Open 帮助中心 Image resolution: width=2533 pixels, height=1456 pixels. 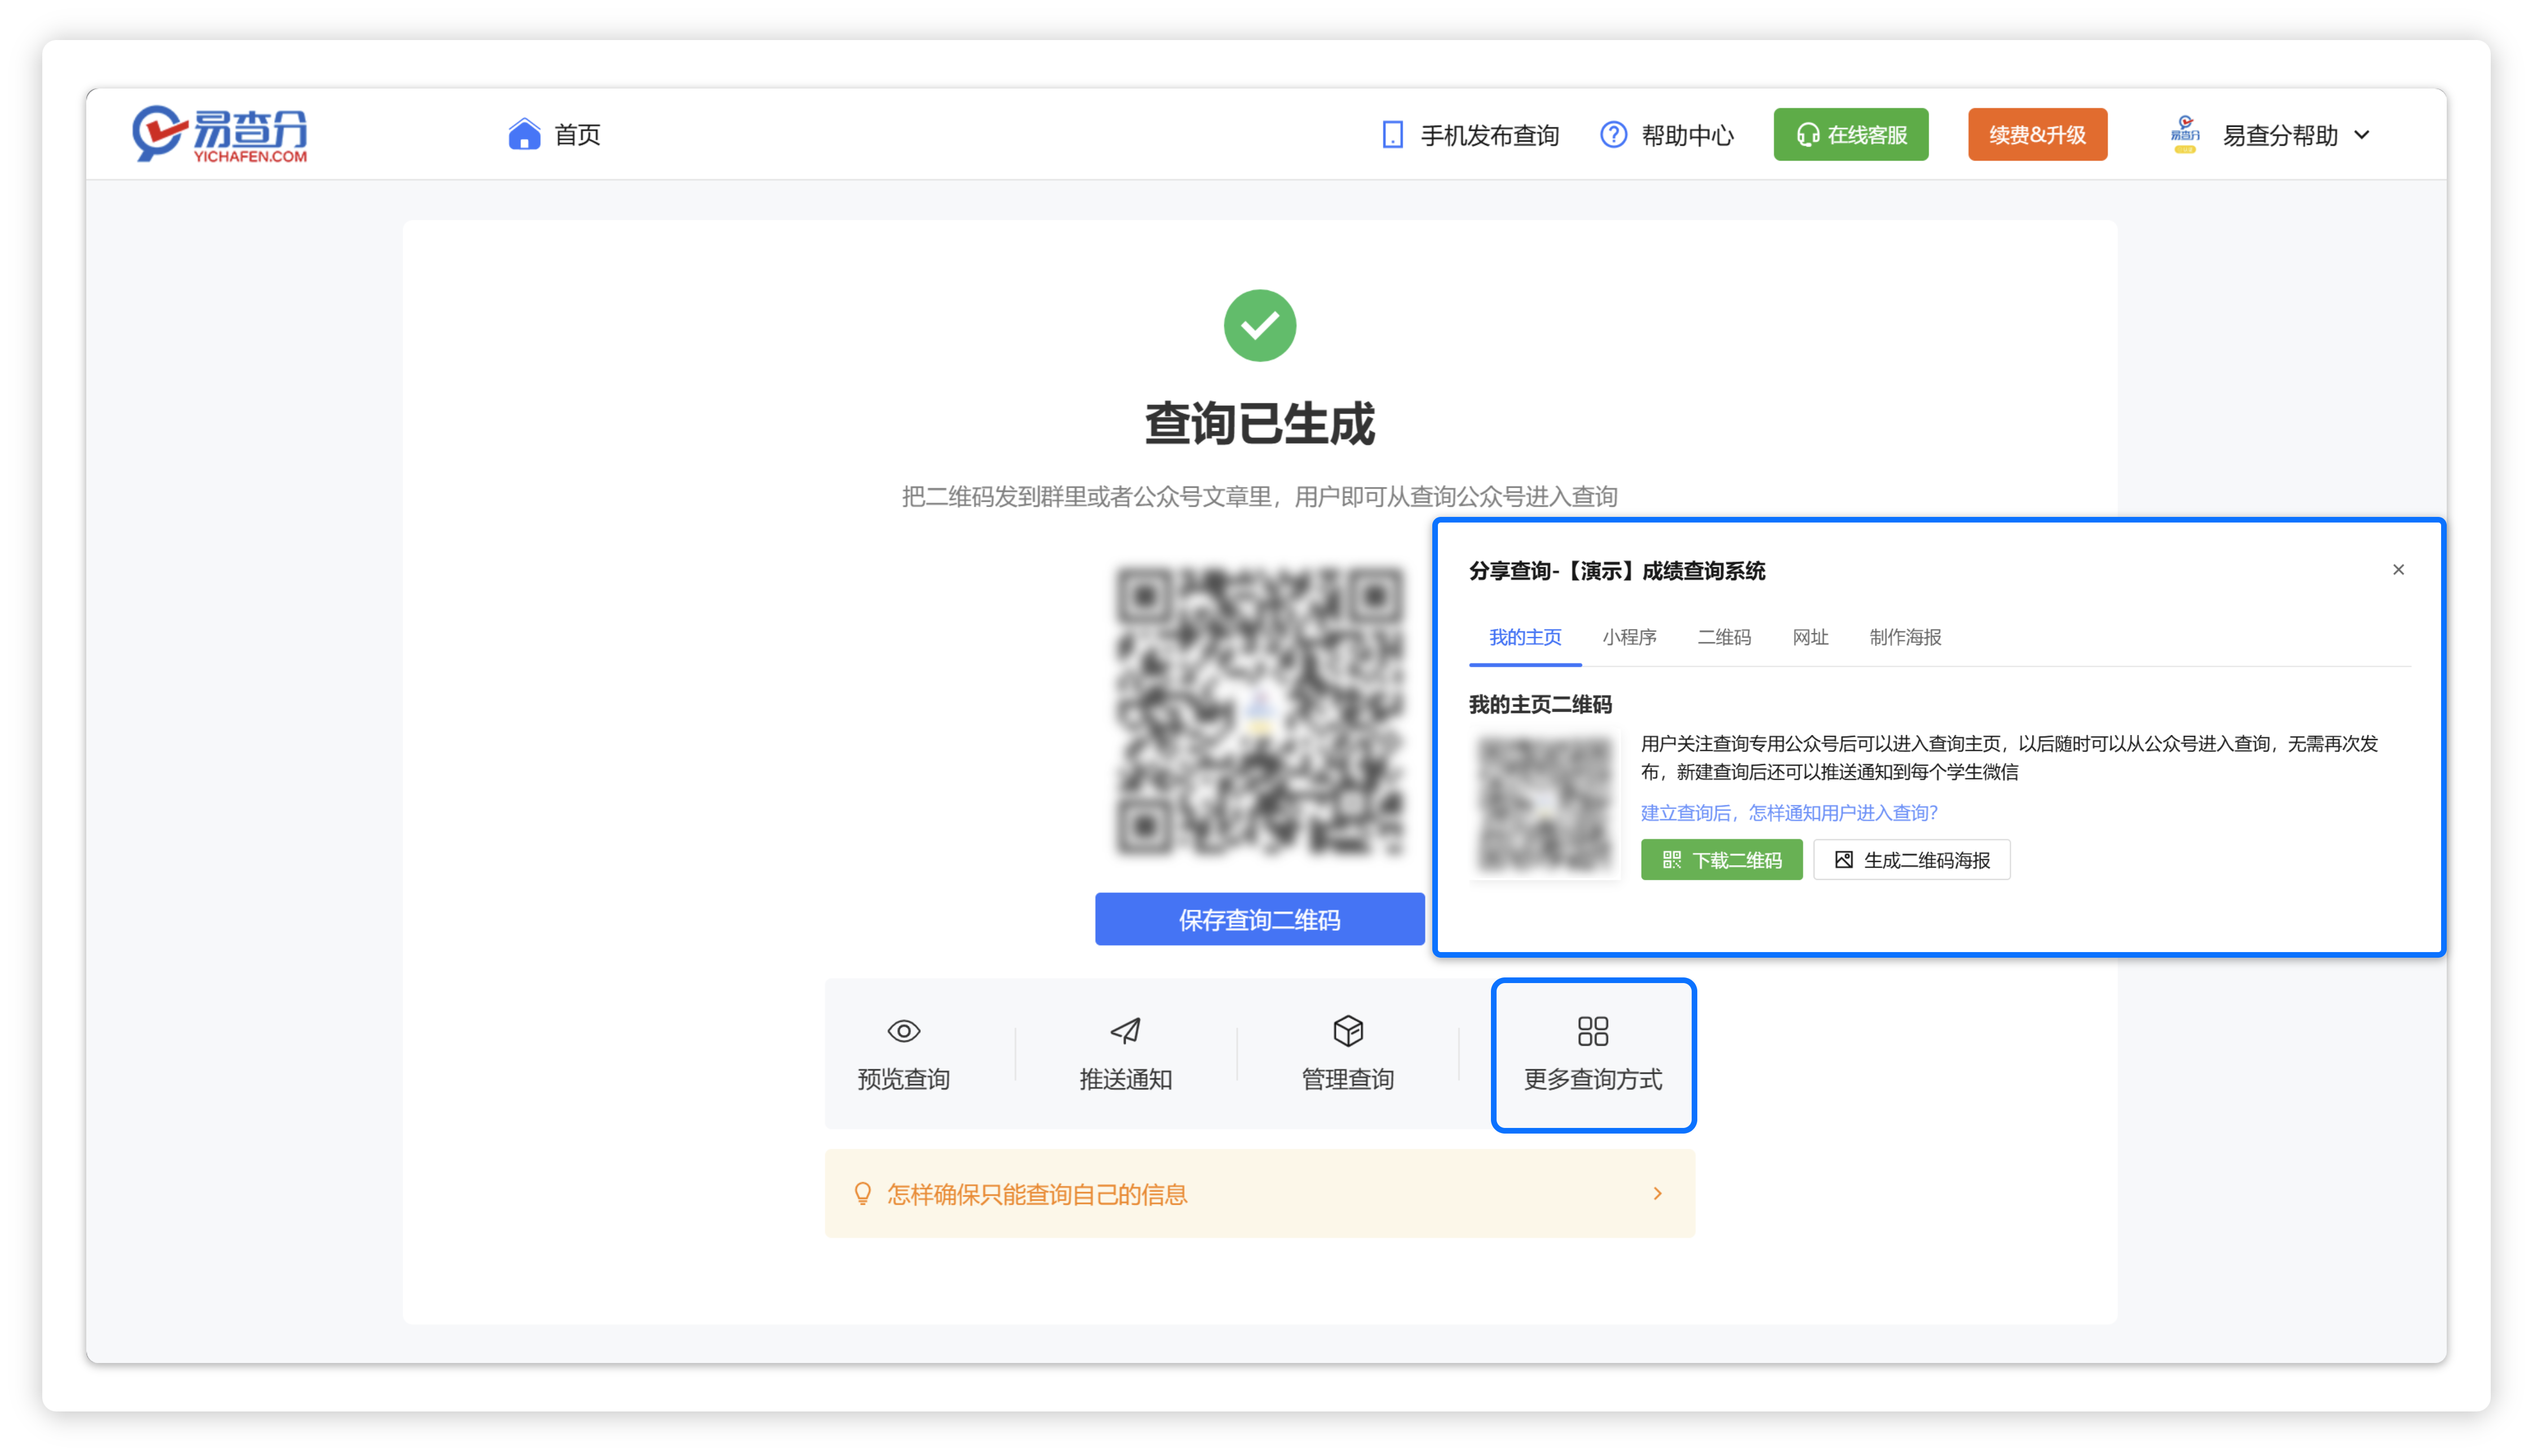[1687, 135]
